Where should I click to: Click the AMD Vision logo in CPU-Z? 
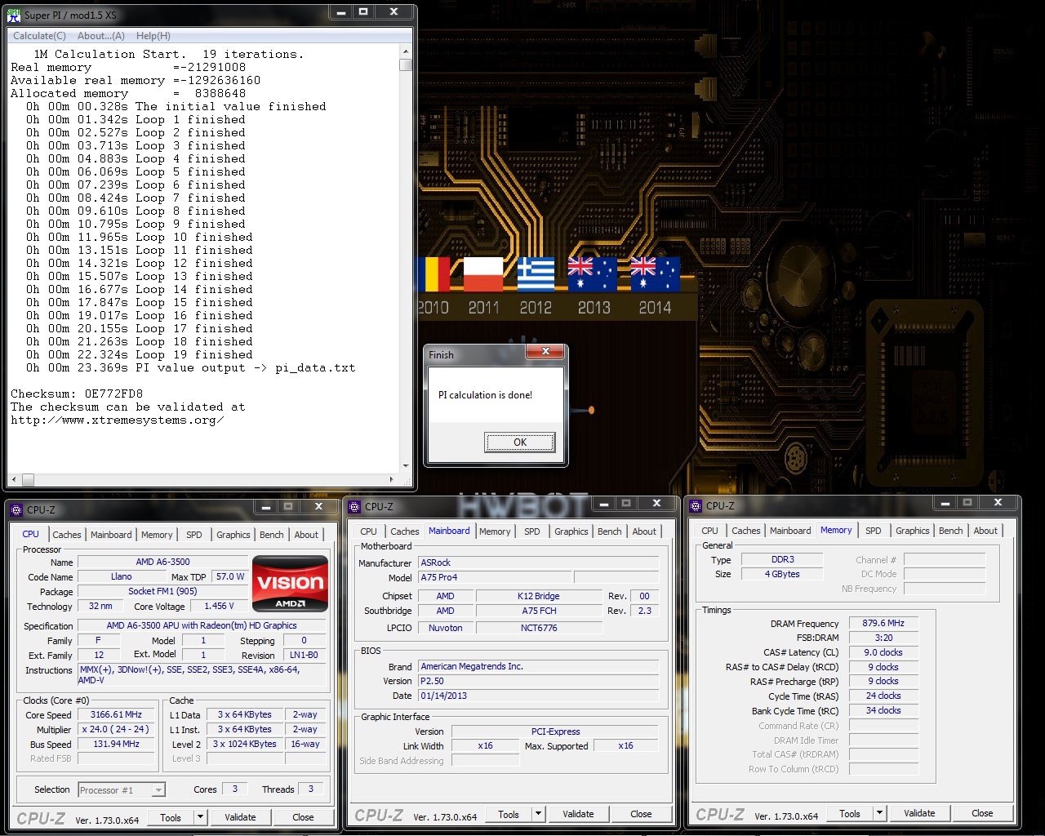click(291, 583)
